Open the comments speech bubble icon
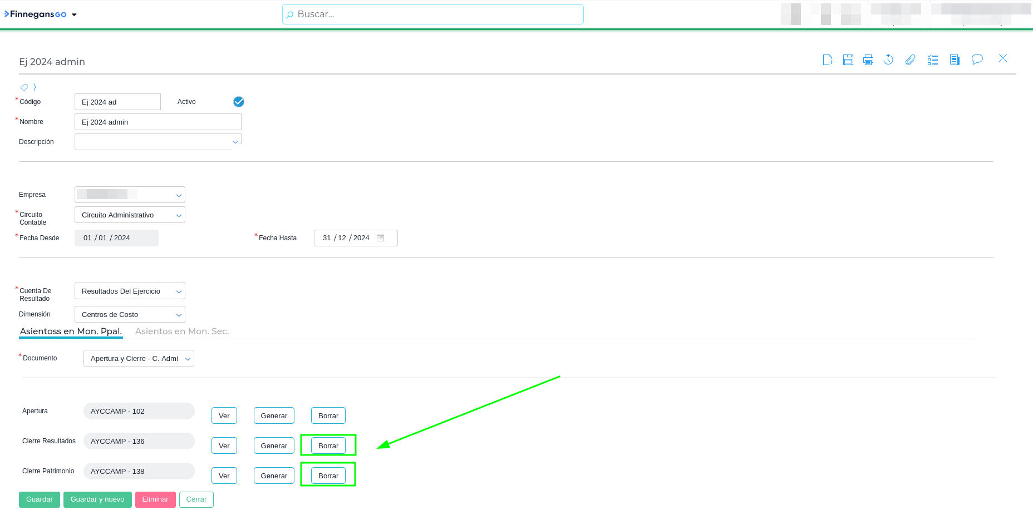 click(x=977, y=59)
